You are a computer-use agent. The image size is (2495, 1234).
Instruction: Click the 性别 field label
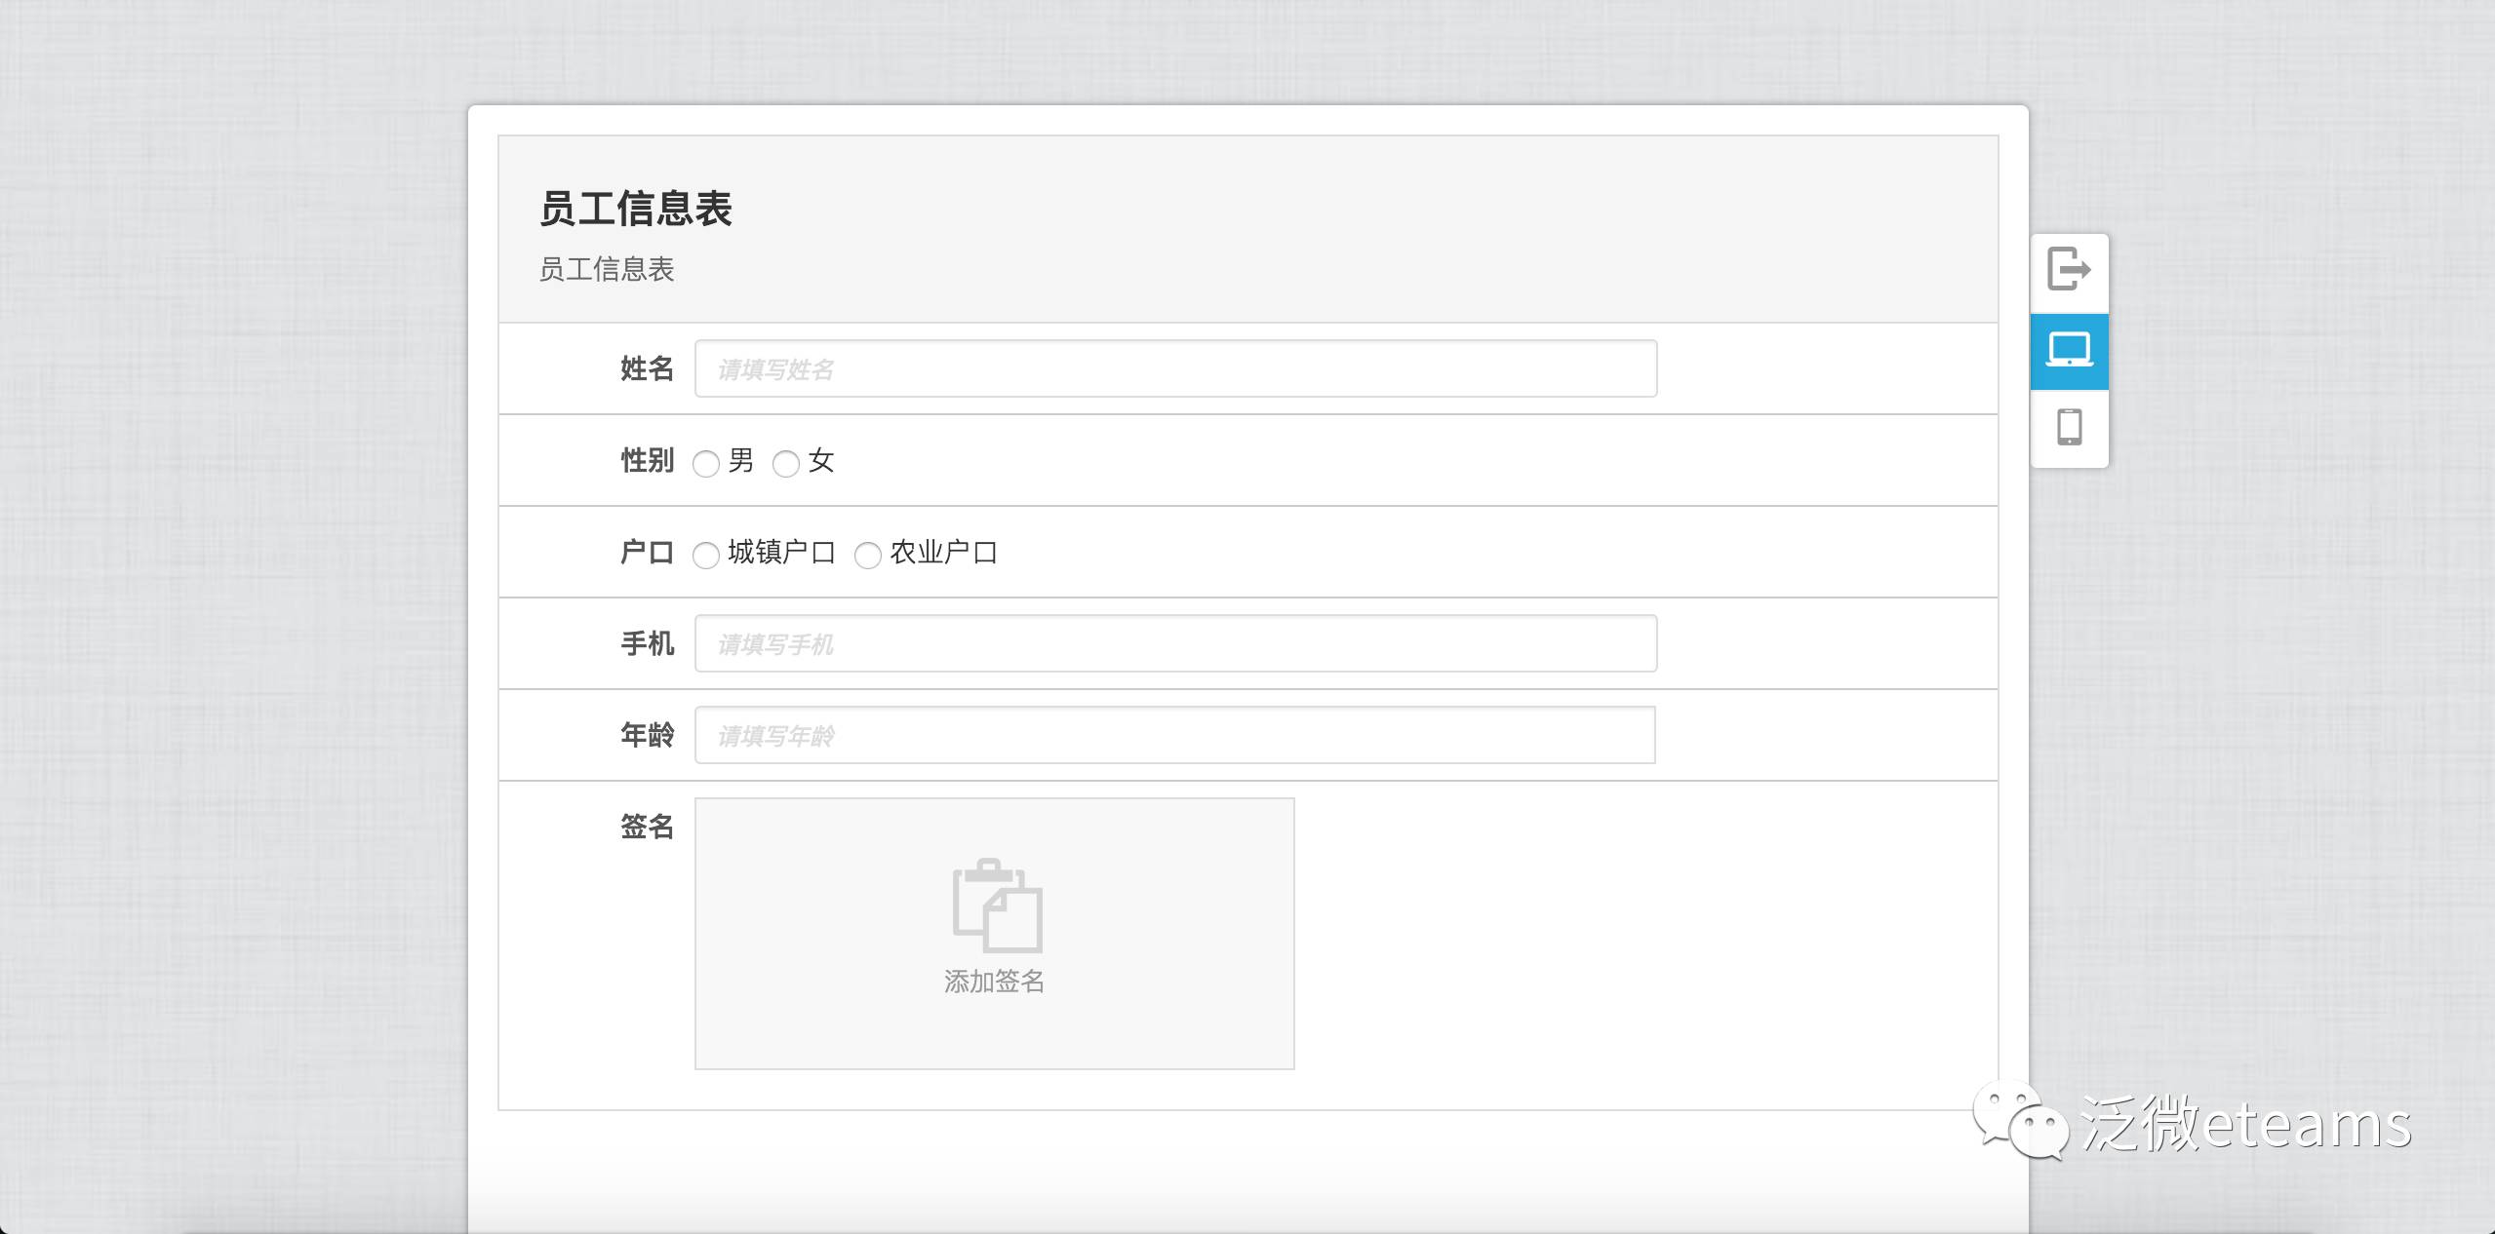click(647, 460)
